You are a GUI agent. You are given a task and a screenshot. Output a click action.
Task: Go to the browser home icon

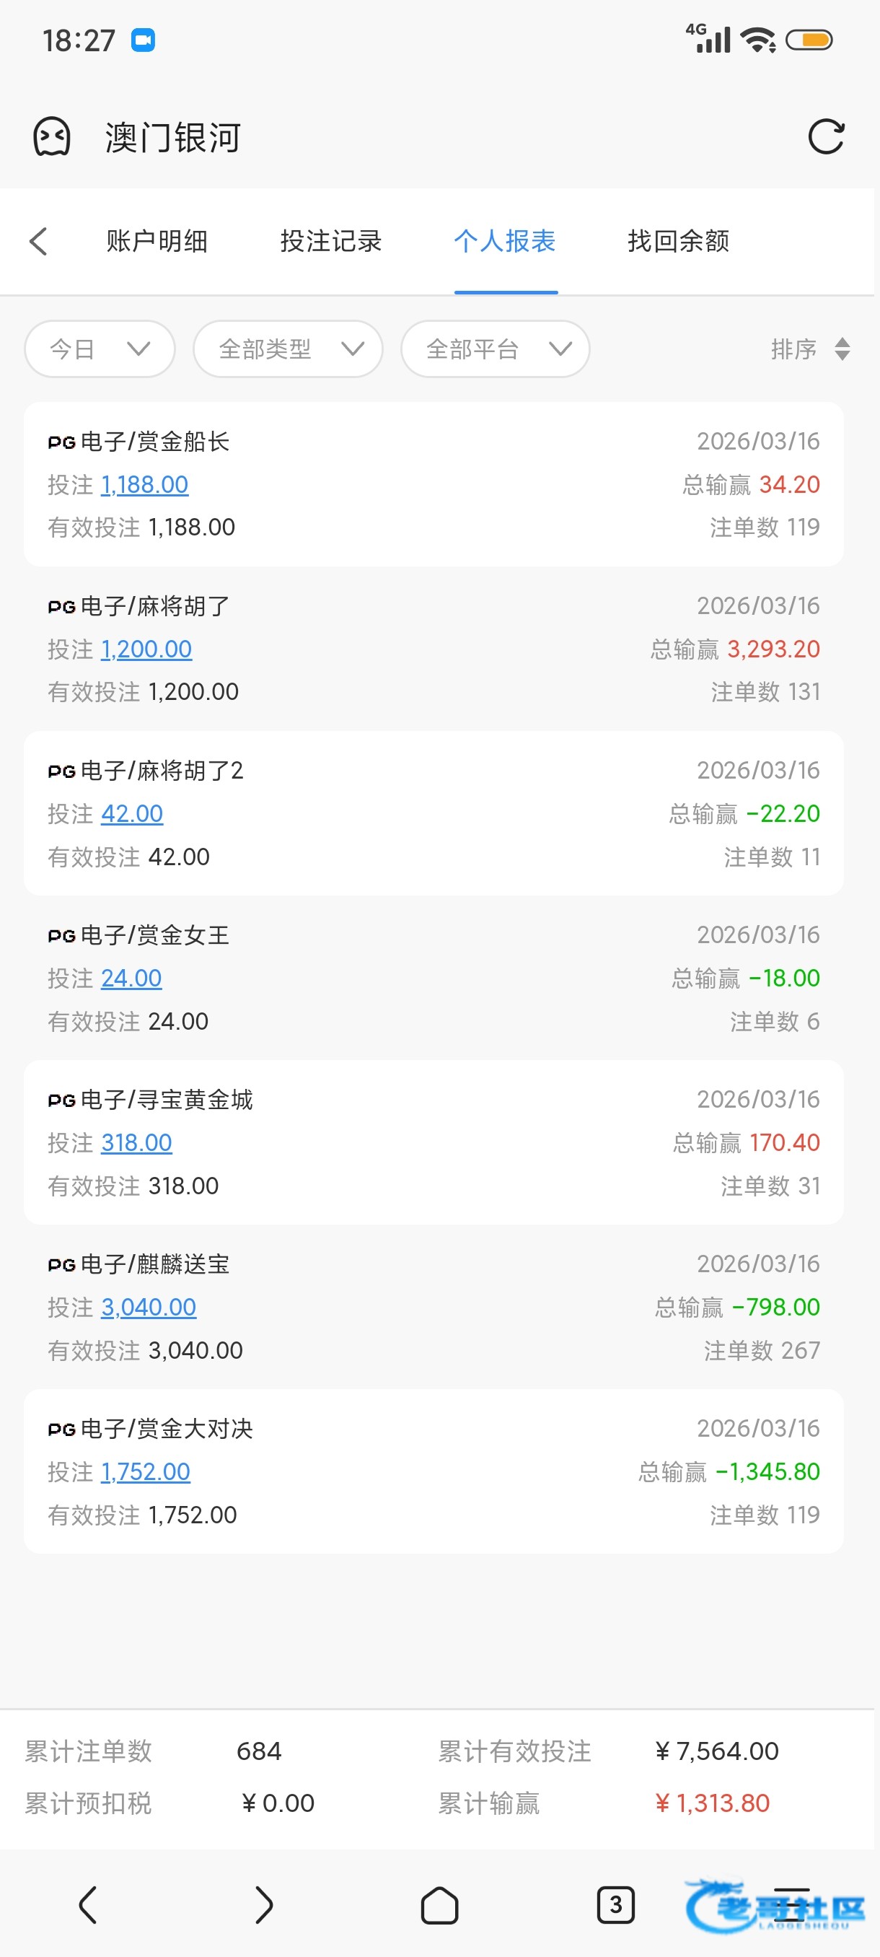pyautogui.click(x=439, y=1904)
